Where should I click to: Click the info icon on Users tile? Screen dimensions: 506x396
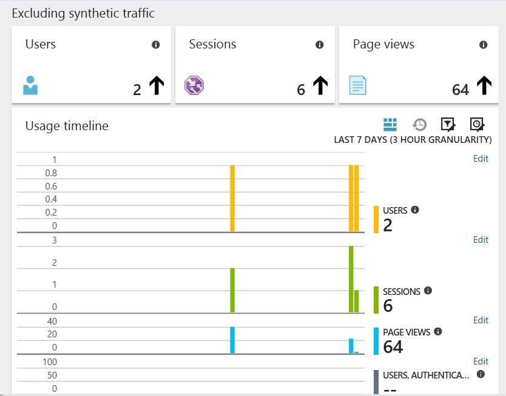click(155, 45)
